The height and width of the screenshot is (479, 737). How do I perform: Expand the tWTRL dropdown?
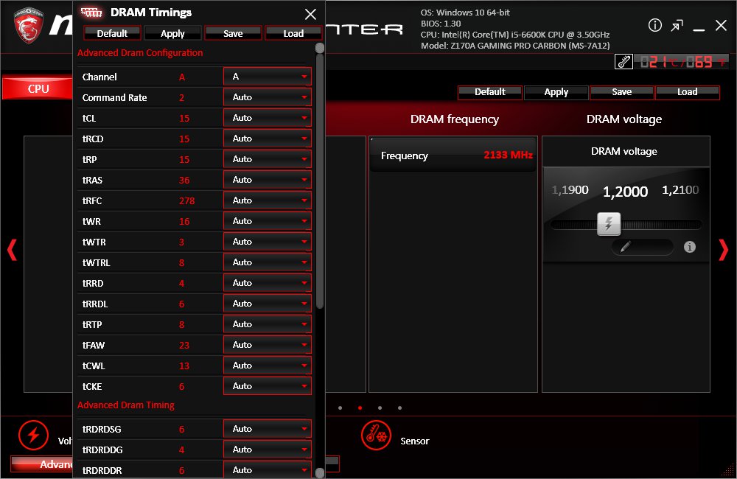click(x=268, y=262)
